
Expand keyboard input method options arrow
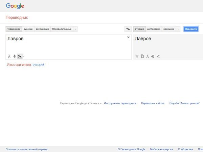click(24, 56)
